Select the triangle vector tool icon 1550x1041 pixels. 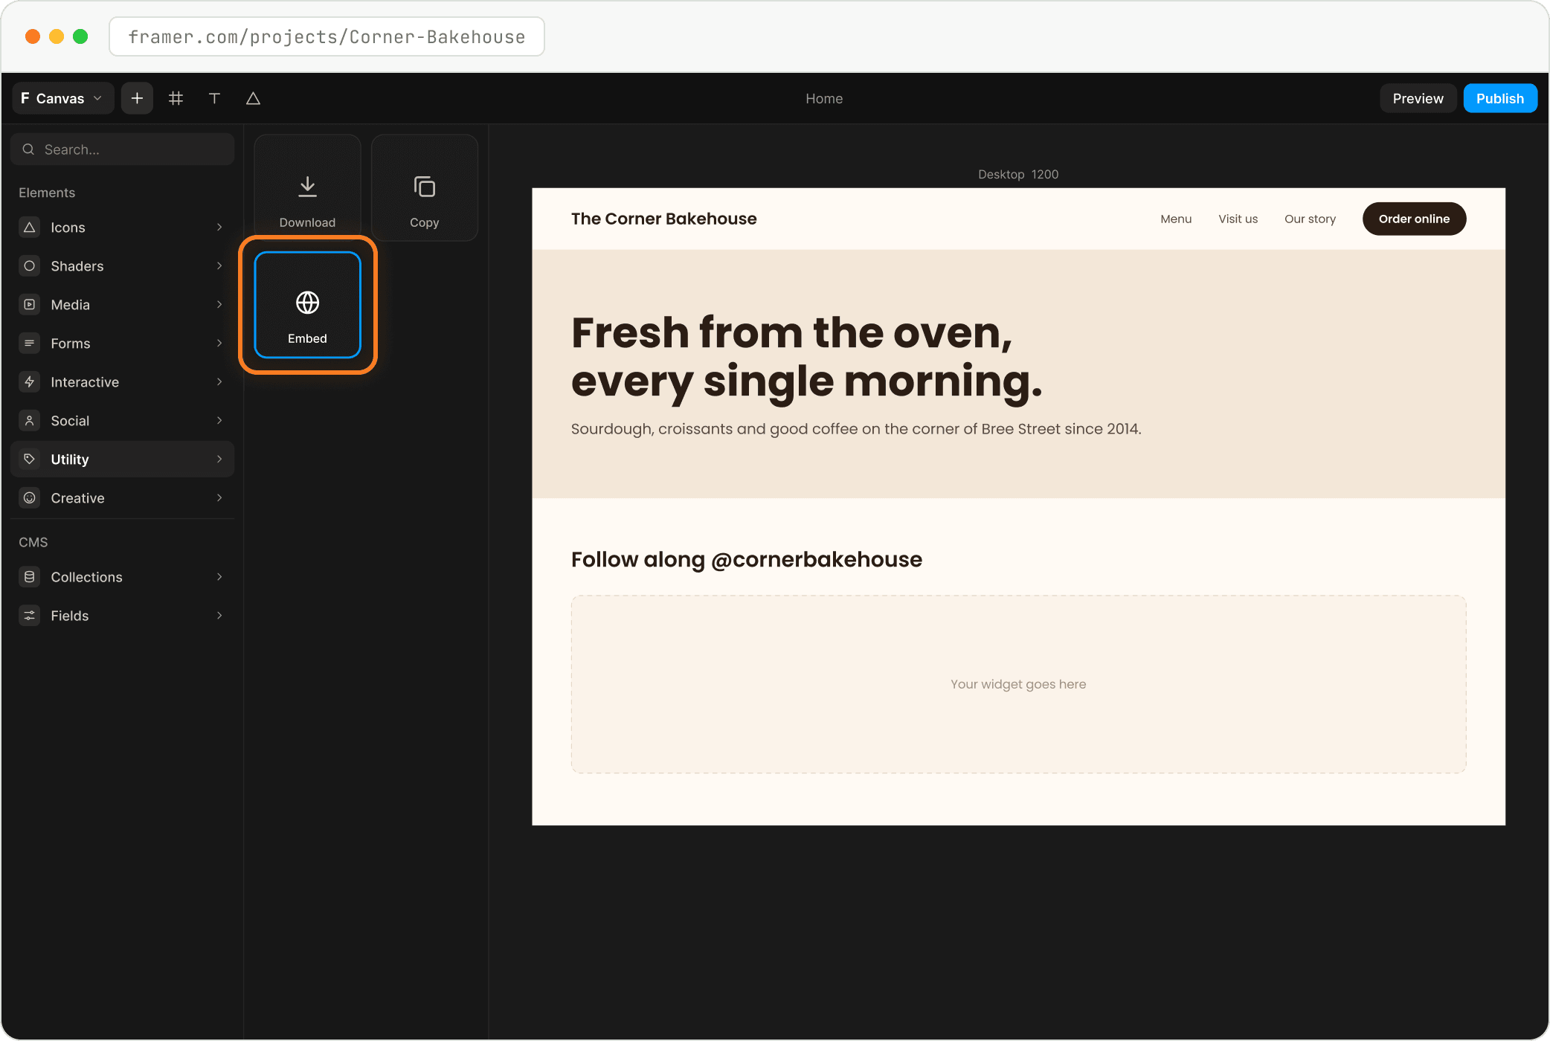pyautogui.click(x=253, y=98)
